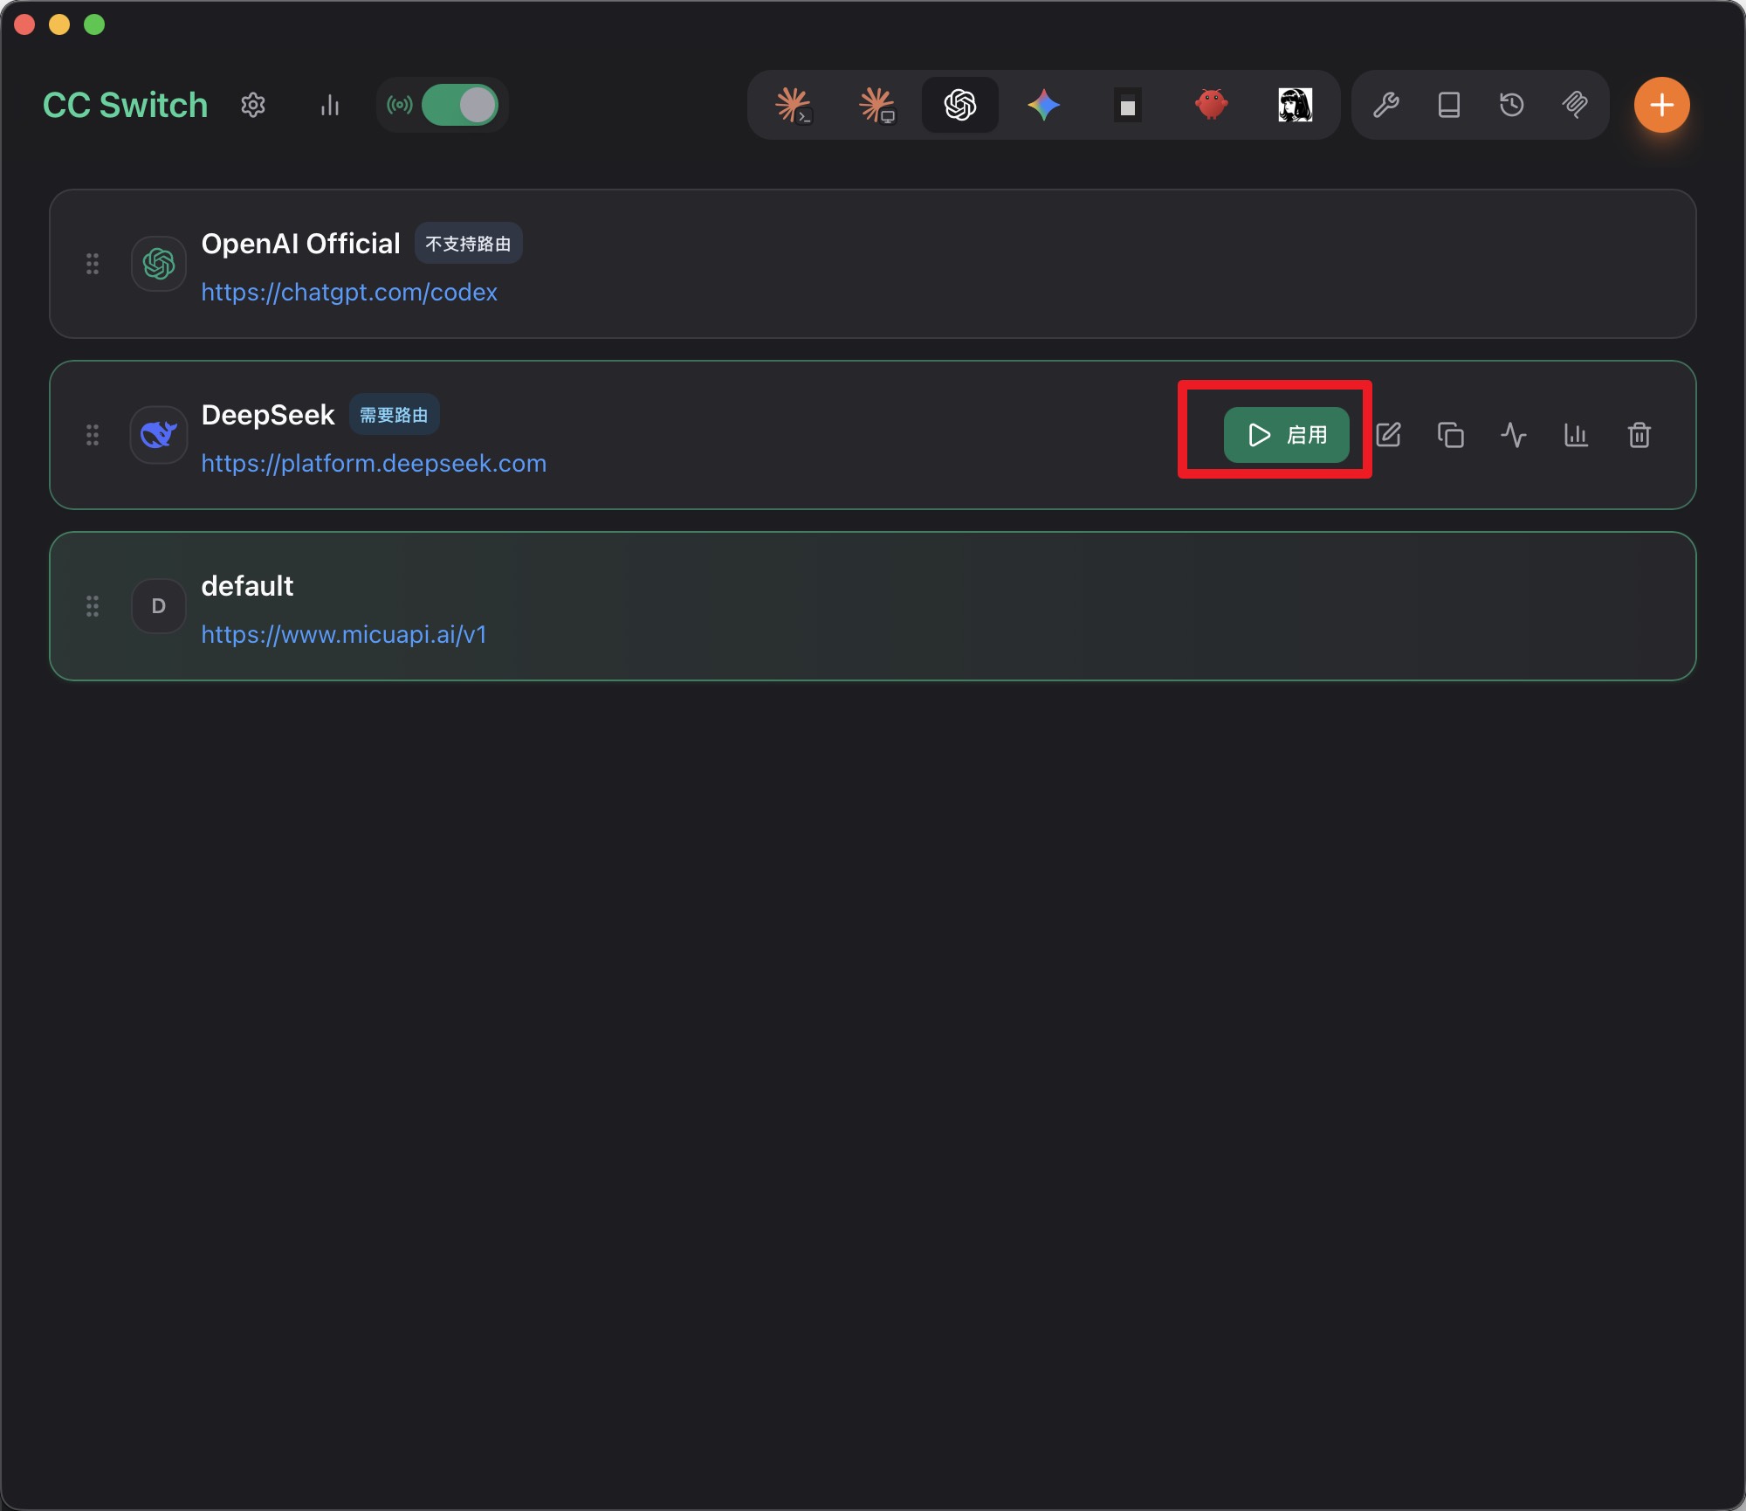
Task: Open the settings gear next to CC Switch
Action: coord(253,105)
